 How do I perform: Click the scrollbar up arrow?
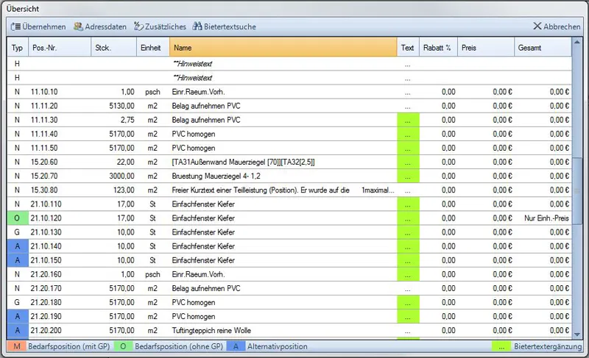pyautogui.click(x=578, y=42)
